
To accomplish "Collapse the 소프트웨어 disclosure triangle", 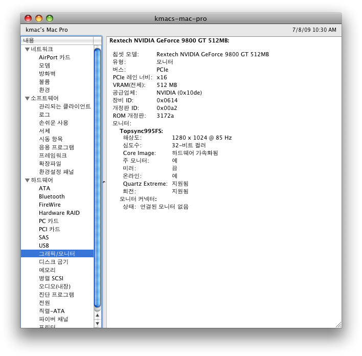I will tap(27, 98).
